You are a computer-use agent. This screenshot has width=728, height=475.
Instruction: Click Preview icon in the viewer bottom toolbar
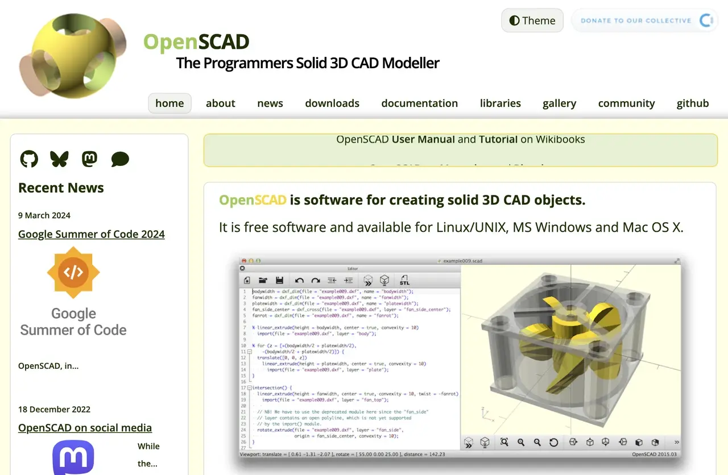[x=469, y=442]
